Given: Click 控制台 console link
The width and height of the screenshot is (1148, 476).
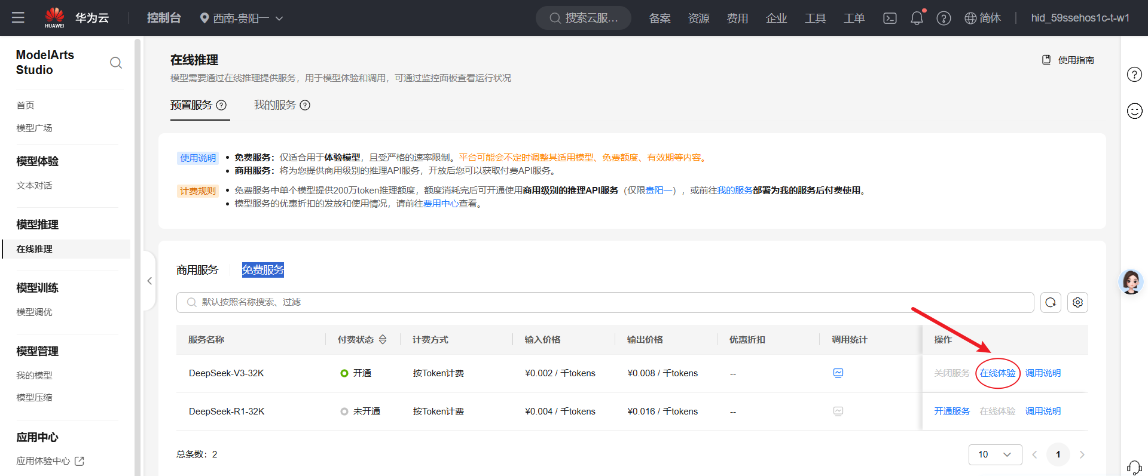Looking at the screenshot, I should pos(164,18).
